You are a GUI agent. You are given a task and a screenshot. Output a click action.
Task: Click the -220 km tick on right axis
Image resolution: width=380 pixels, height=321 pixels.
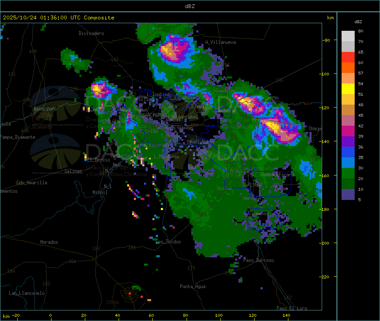pos(325,277)
